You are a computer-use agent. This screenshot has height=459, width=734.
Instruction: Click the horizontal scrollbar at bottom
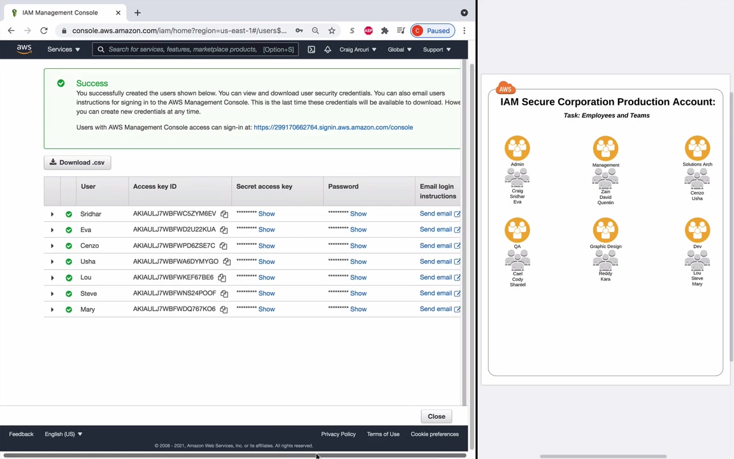pyautogui.click(x=234, y=455)
